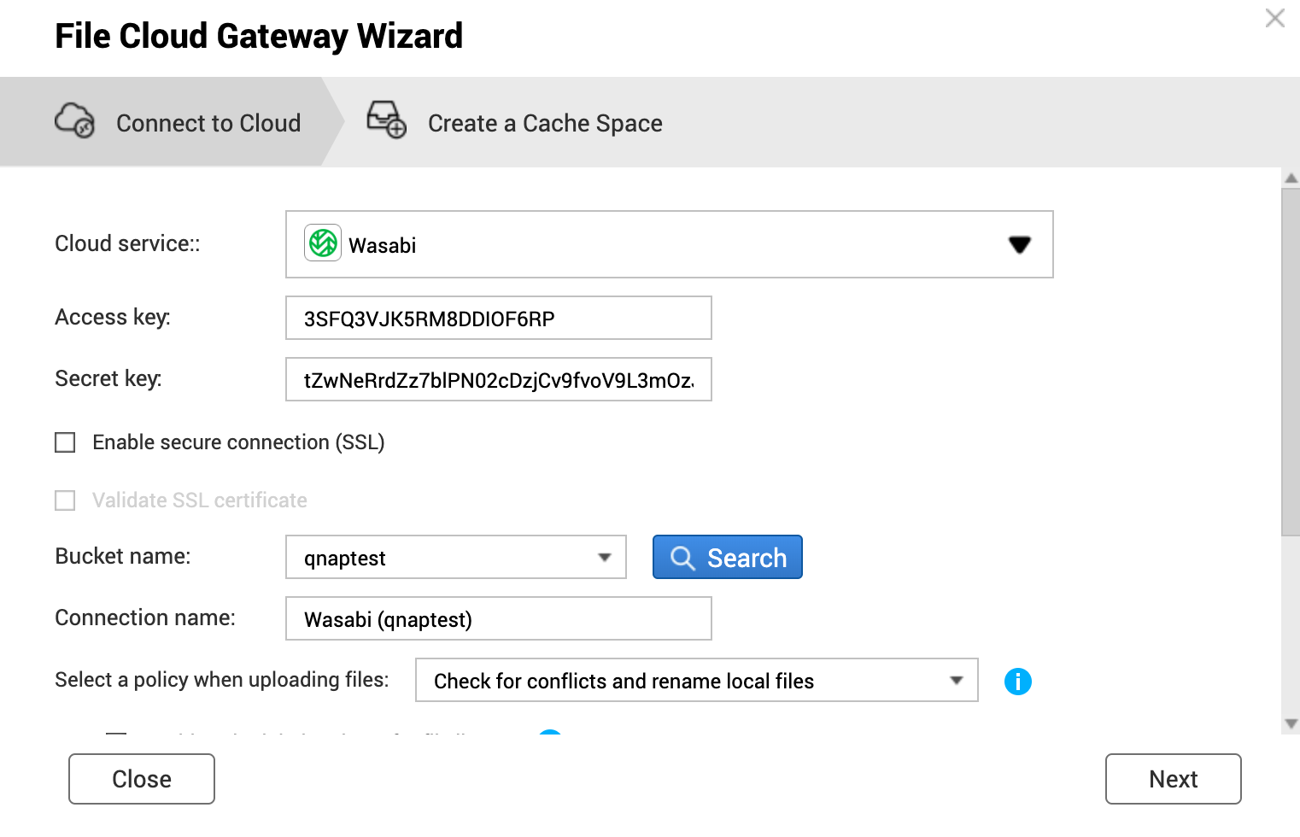Click the 'Check for conflicts and rename local files' text
The image size is (1300, 837).
624,681
